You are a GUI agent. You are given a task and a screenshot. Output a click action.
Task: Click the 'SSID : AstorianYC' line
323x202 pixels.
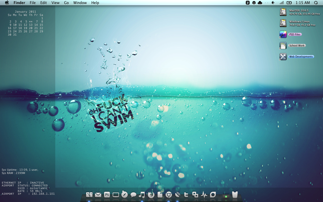click(33, 188)
